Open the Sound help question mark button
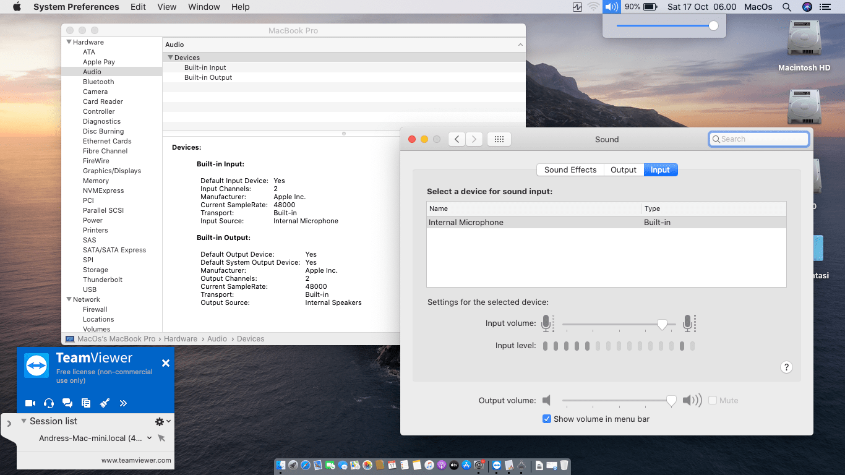Image resolution: width=845 pixels, height=475 pixels. tap(786, 367)
